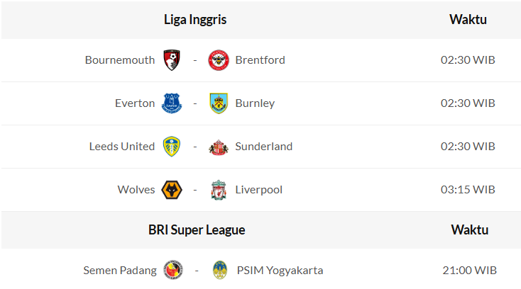Open the Brentford team name link
This screenshot has width=521, height=289.
pyautogui.click(x=260, y=60)
